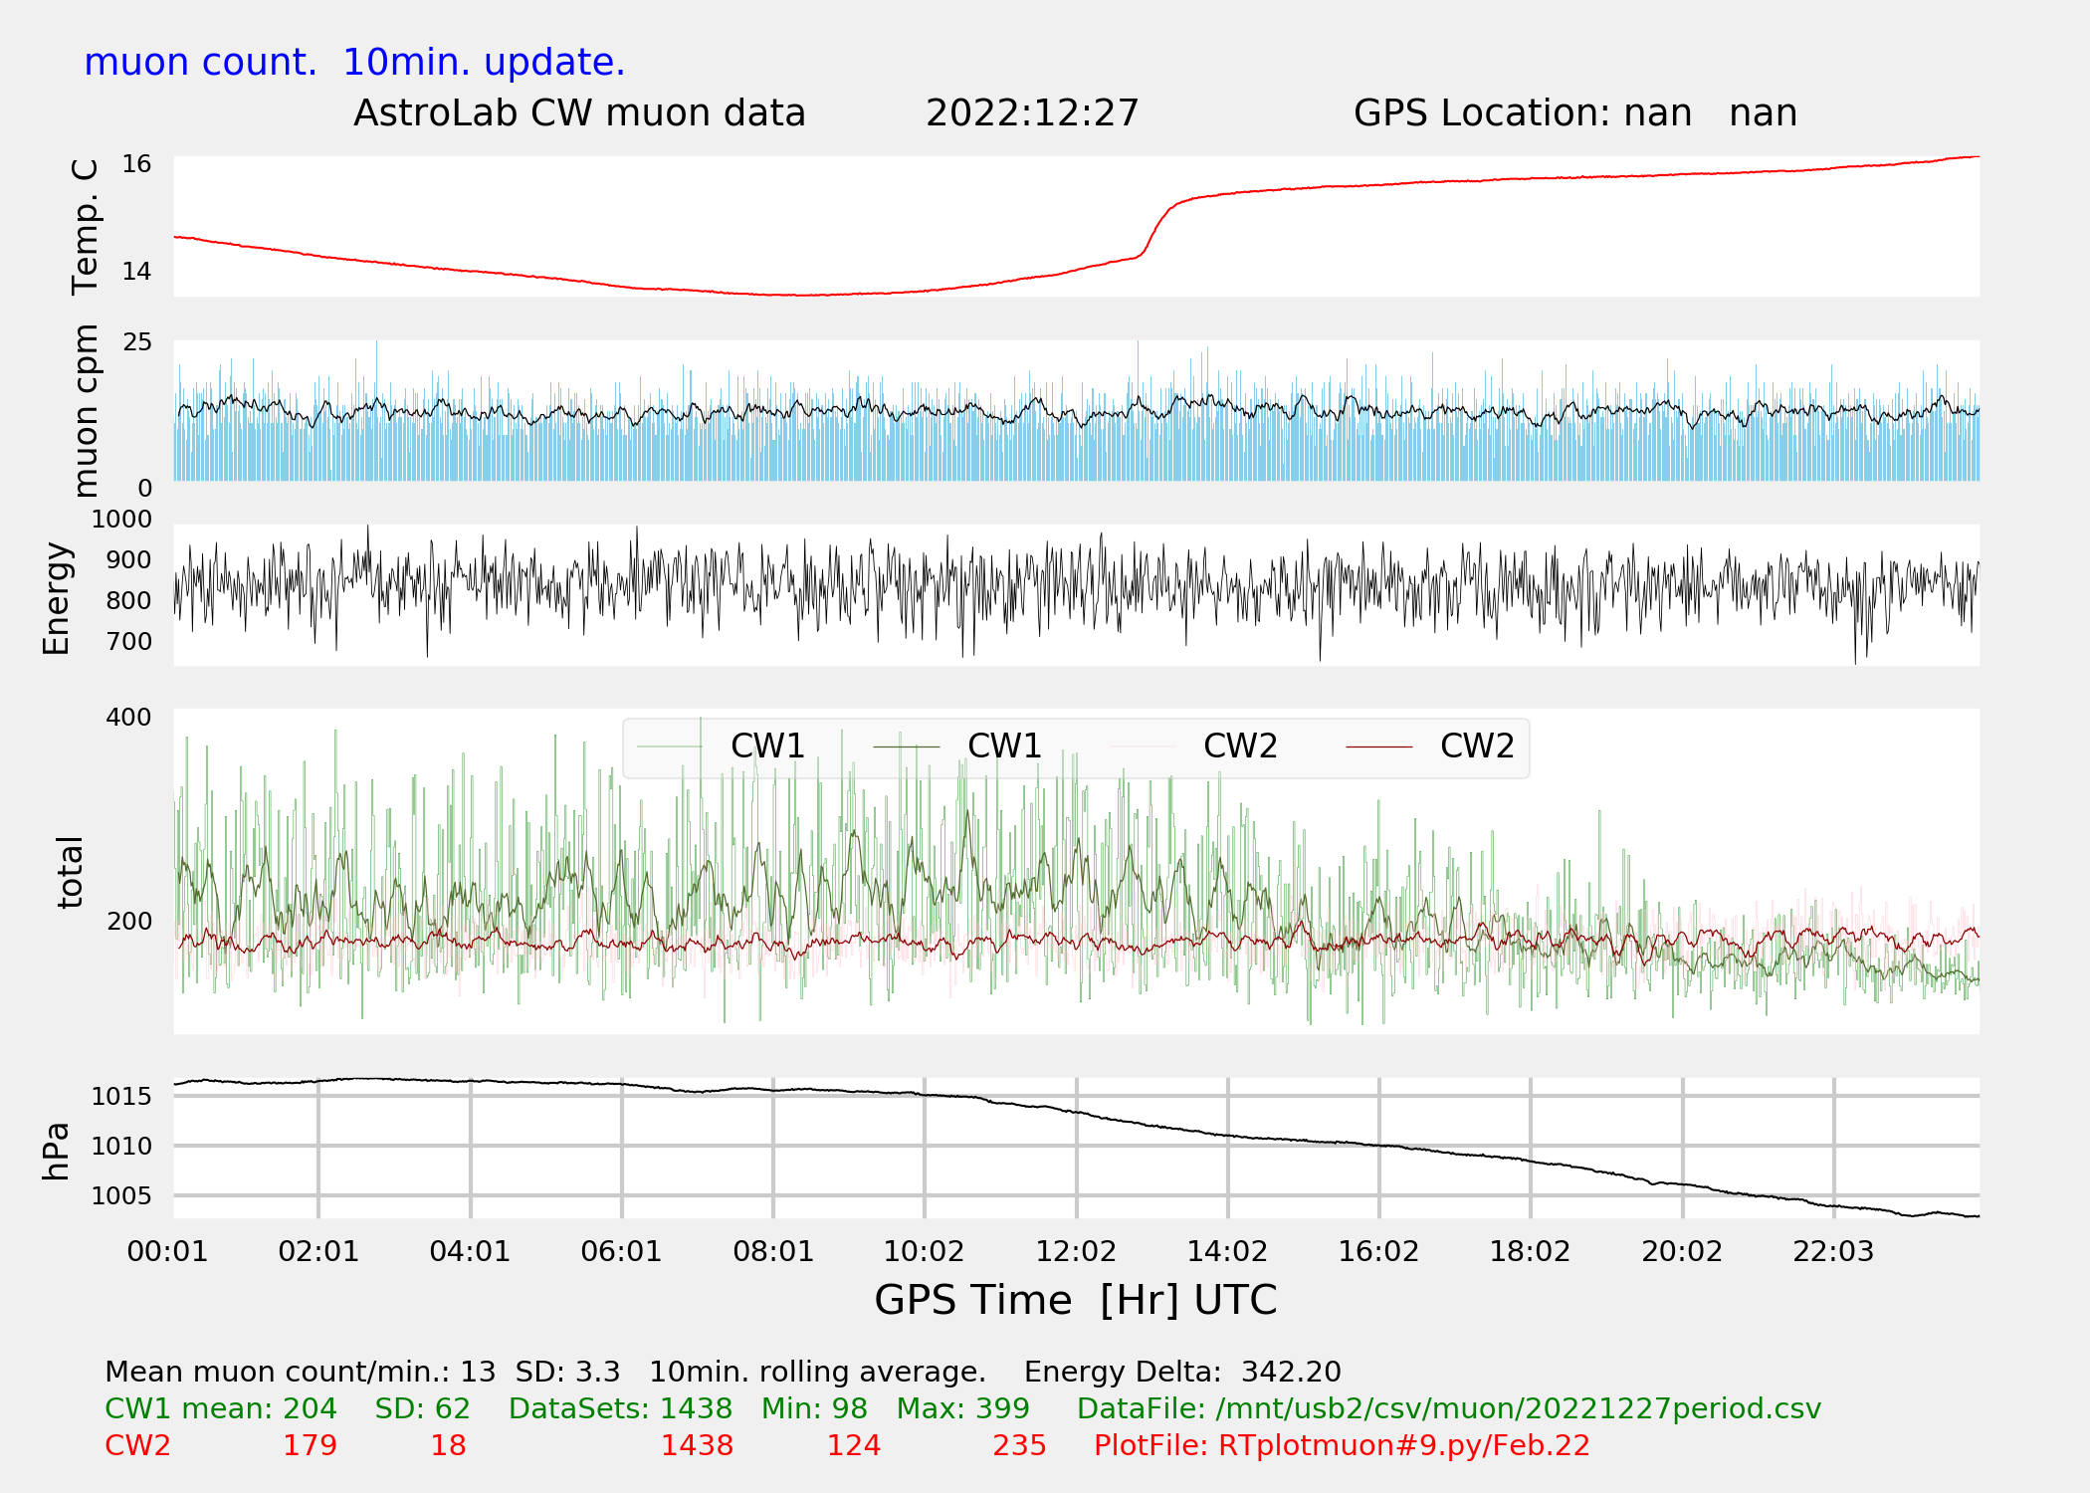Click the dark red CW2 legend line
This screenshot has height=1493, width=2090.
(x=1379, y=746)
